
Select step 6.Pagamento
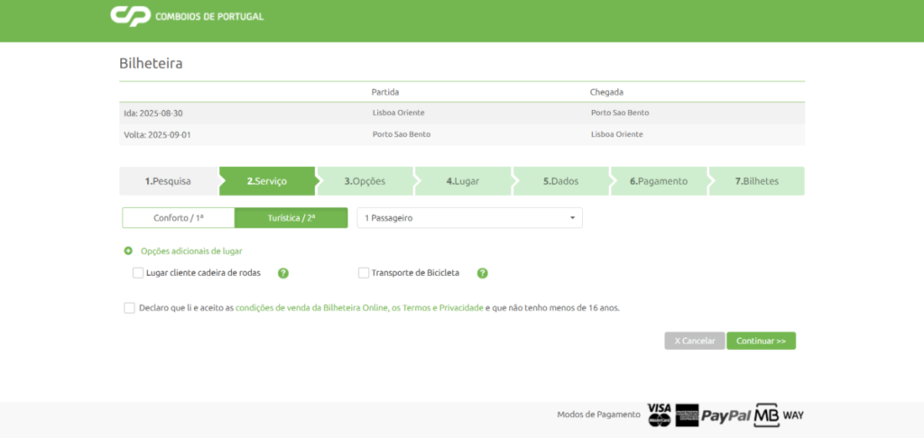click(x=659, y=181)
